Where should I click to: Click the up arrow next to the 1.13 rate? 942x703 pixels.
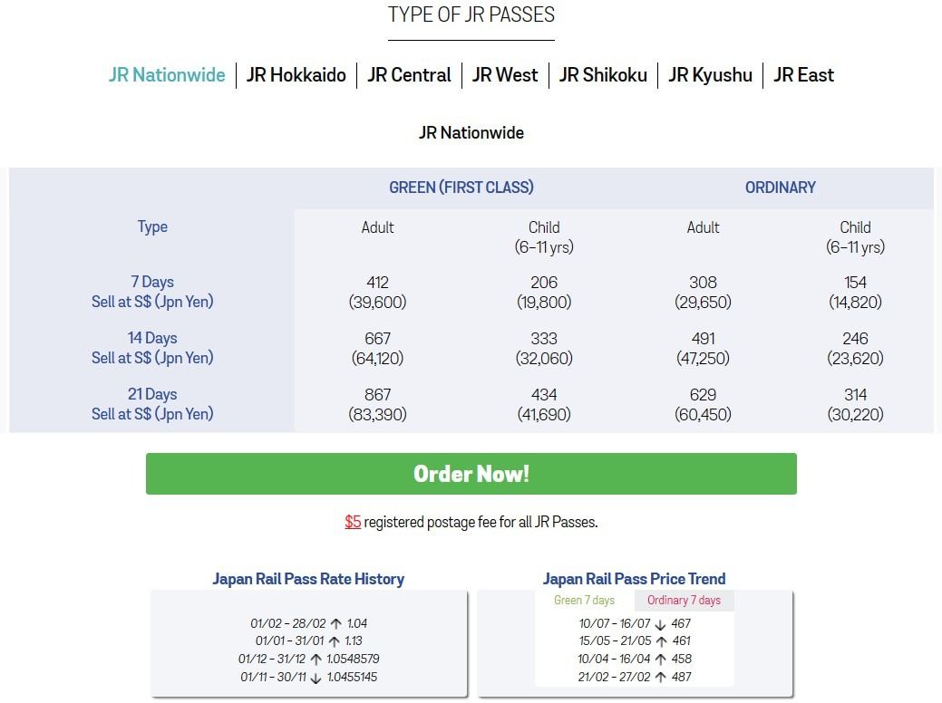click(x=334, y=640)
